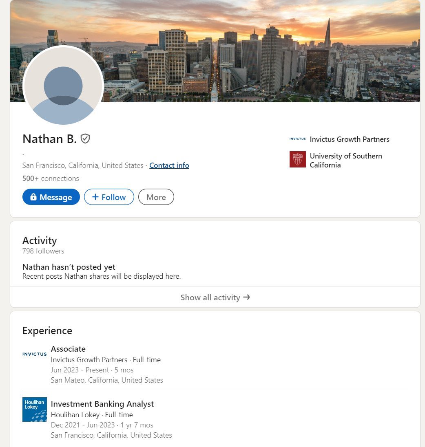Click the Nathan B. profile name
The height and width of the screenshot is (447, 425).
(x=49, y=139)
